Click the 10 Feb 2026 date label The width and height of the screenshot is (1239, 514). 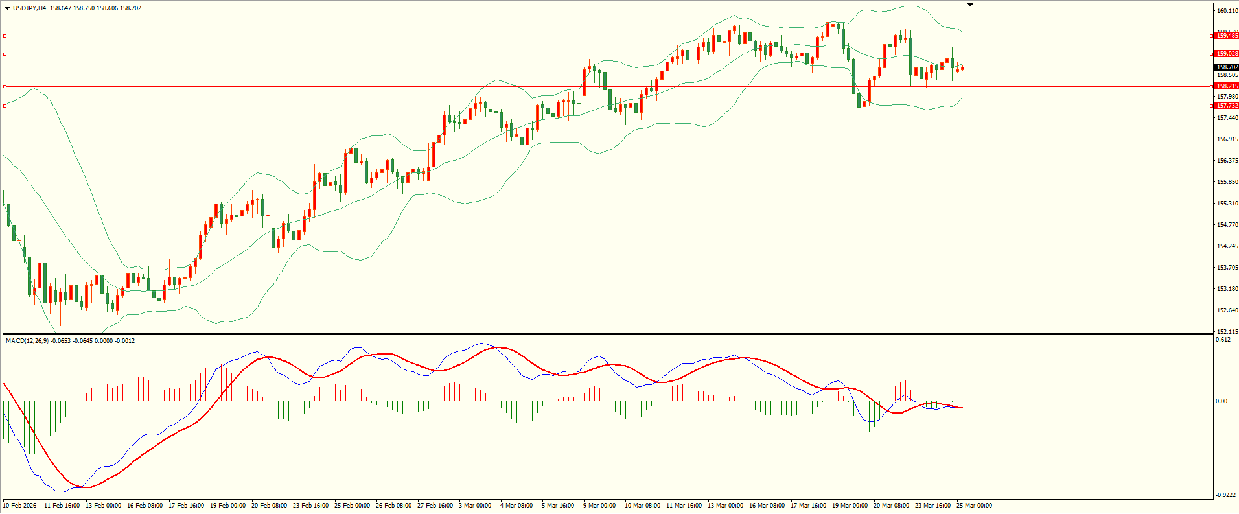tap(19, 506)
